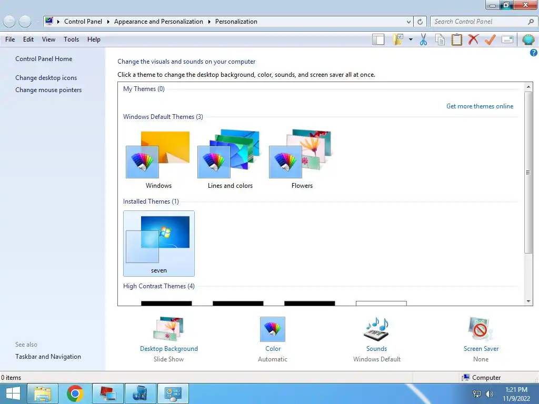This screenshot has height=404, width=539.
Task: Expand the arrow before Control Panel breadcrumb
Action: click(x=58, y=22)
